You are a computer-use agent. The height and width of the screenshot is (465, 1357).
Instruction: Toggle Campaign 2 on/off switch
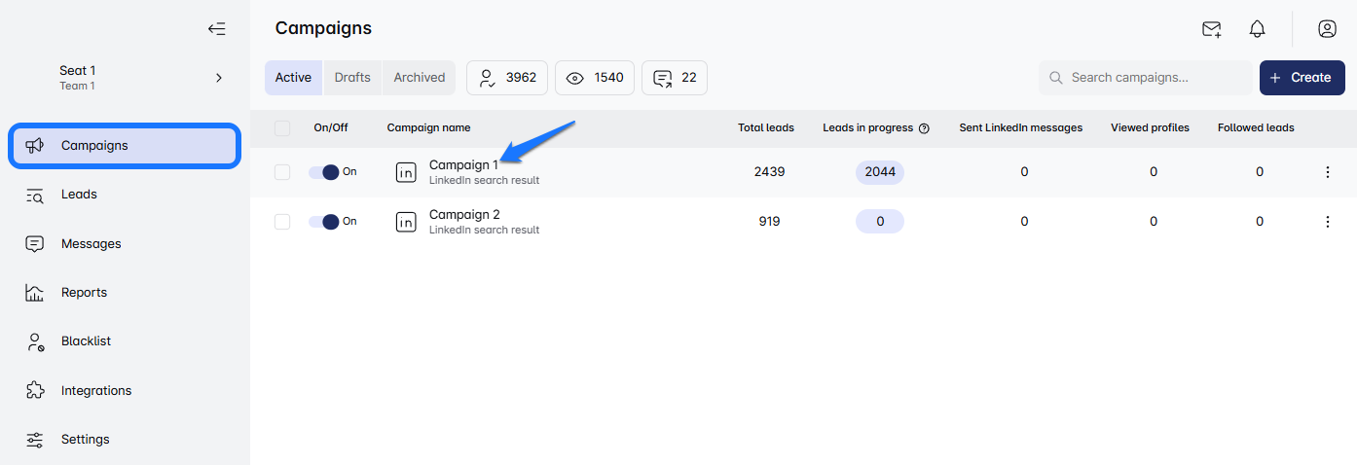pyautogui.click(x=324, y=222)
